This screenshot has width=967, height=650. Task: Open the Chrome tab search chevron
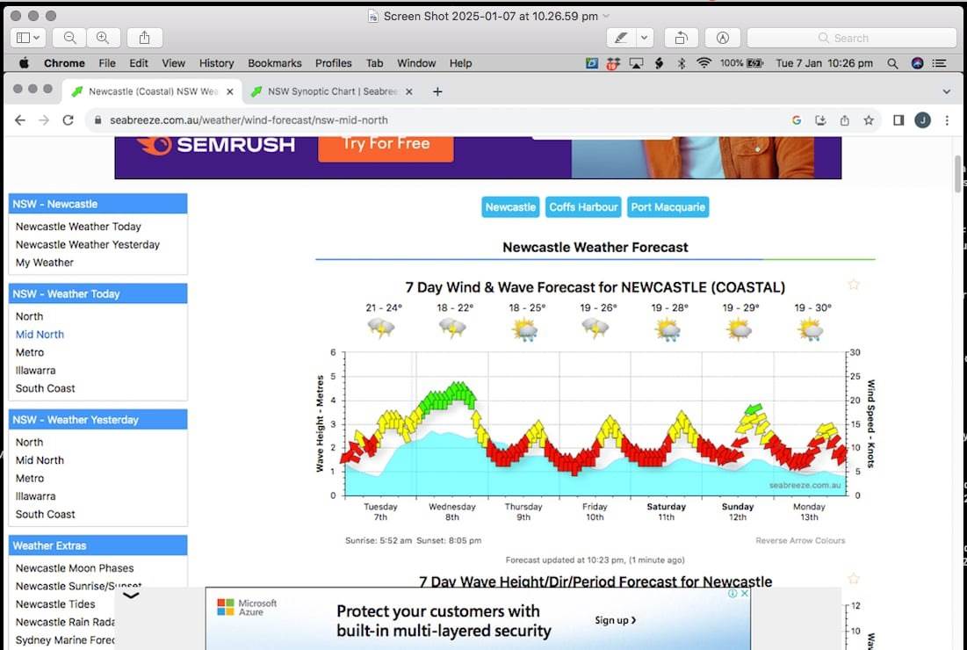[x=947, y=91]
